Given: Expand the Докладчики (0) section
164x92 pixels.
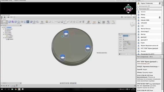Looking at the screenshot, I should [137, 6].
